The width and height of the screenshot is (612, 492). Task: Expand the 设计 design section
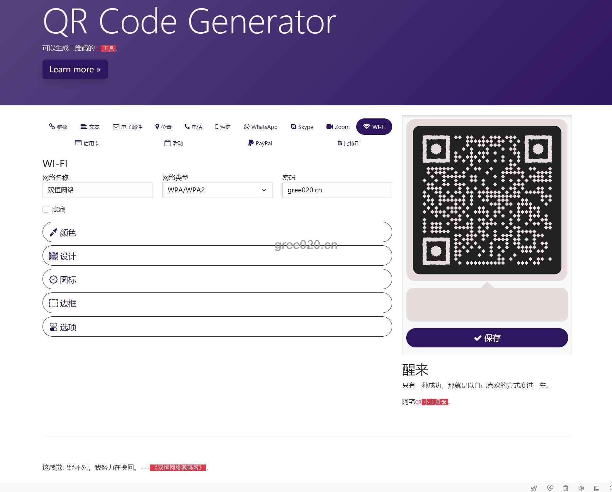pos(217,256)
